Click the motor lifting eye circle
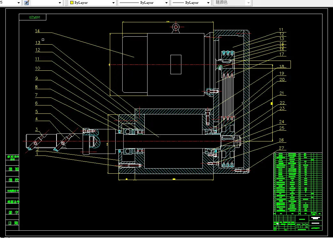Image resolution: width=333 pixels, height=238 pixels. point(176,27)
